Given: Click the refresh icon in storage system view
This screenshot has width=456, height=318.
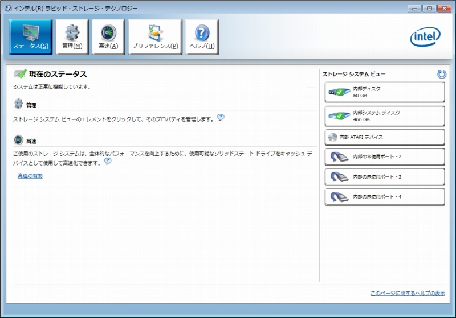Looking at the screenshot, I should pos(442,75).
